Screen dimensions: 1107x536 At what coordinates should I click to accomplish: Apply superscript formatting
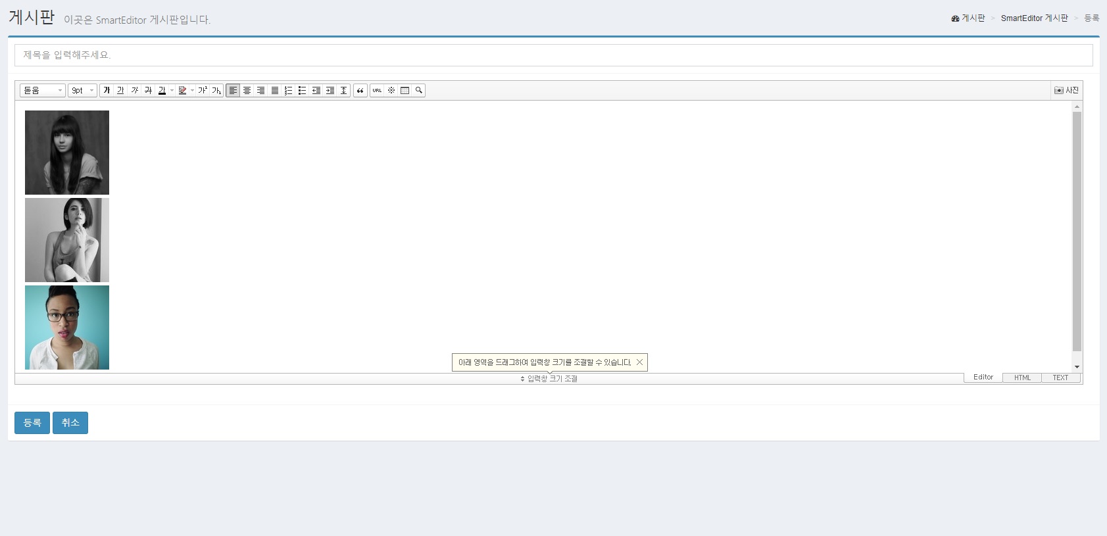203,90
